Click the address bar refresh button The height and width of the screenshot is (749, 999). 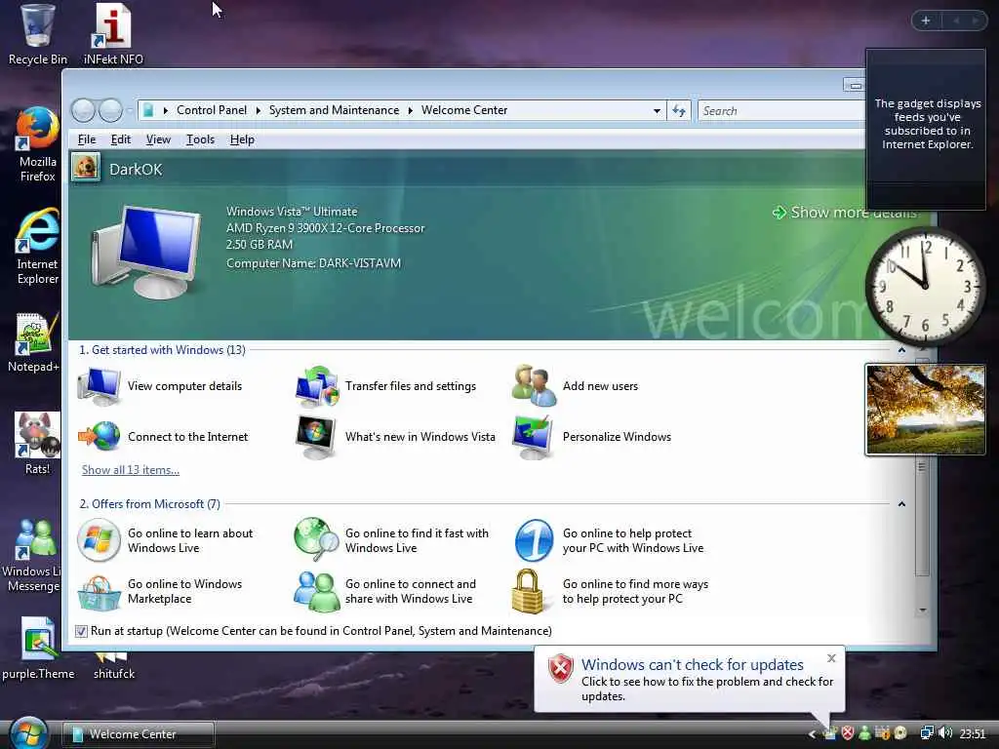tap(679, 111)
